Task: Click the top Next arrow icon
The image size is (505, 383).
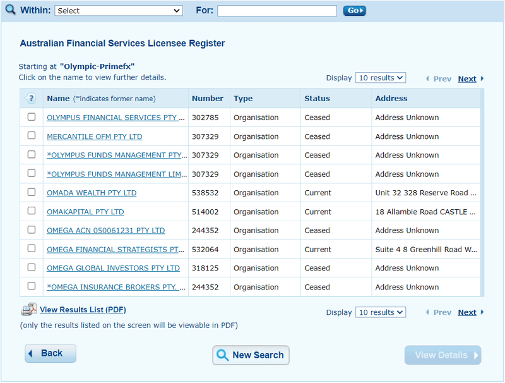Action: tap(482, 78)
